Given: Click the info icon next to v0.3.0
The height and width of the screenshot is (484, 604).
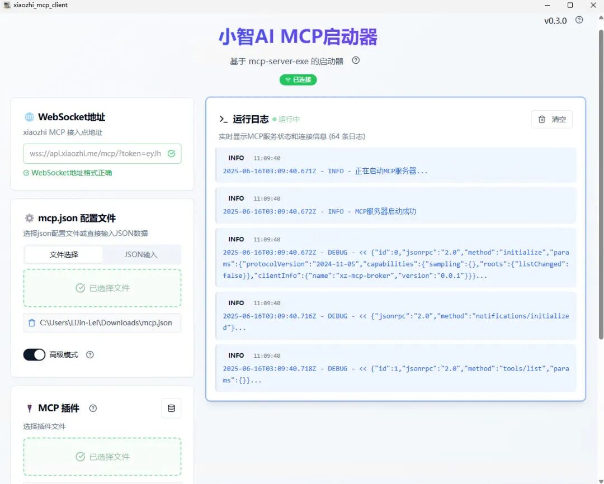Looking at the screenshot, I should pyautogui.click(x=579, y=21).
